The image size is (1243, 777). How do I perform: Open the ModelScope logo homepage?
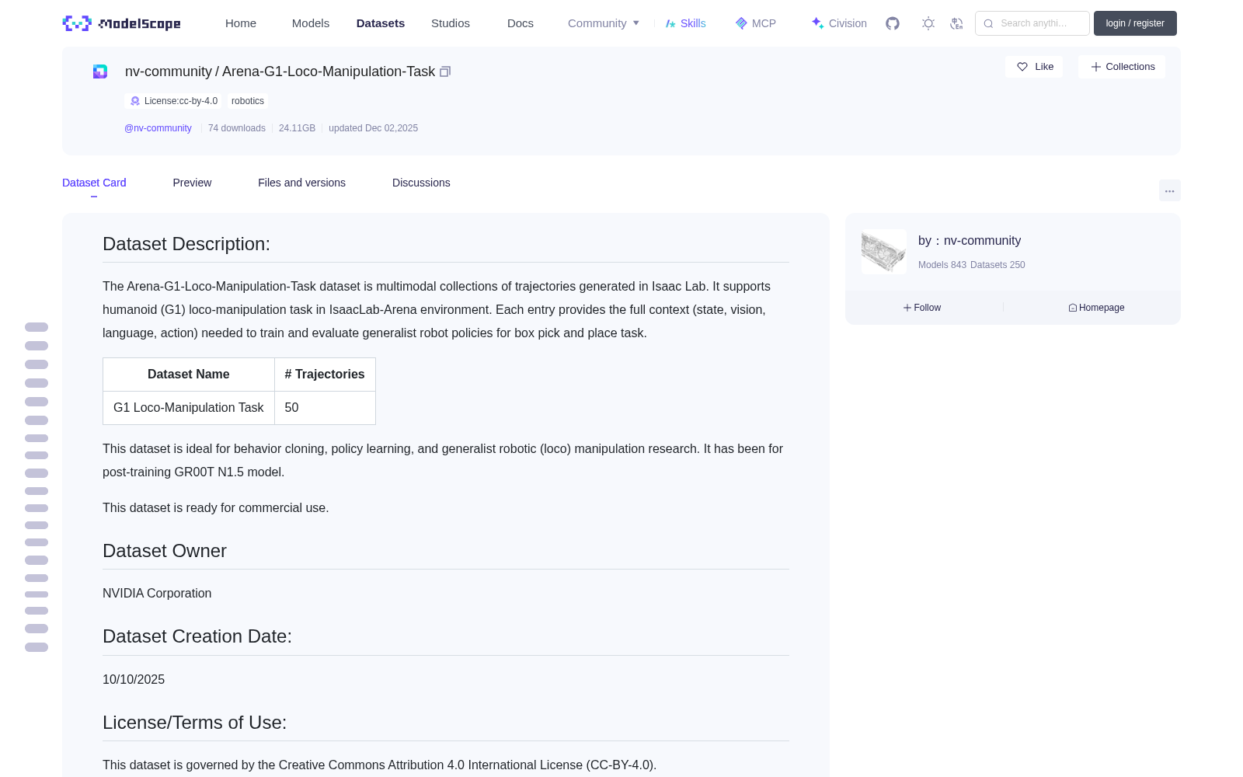[121, 23]
